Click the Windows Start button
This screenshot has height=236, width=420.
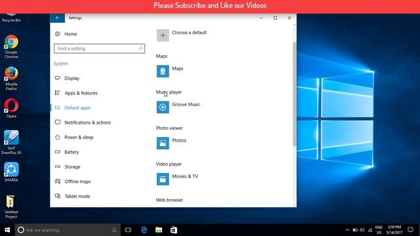pyautogui.click(x=7, y=230)
